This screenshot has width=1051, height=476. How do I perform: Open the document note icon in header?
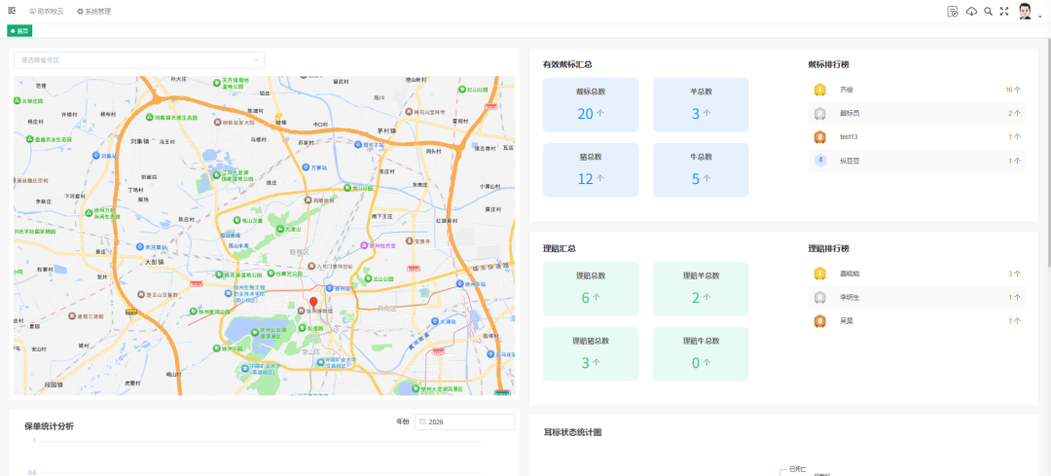953,12
